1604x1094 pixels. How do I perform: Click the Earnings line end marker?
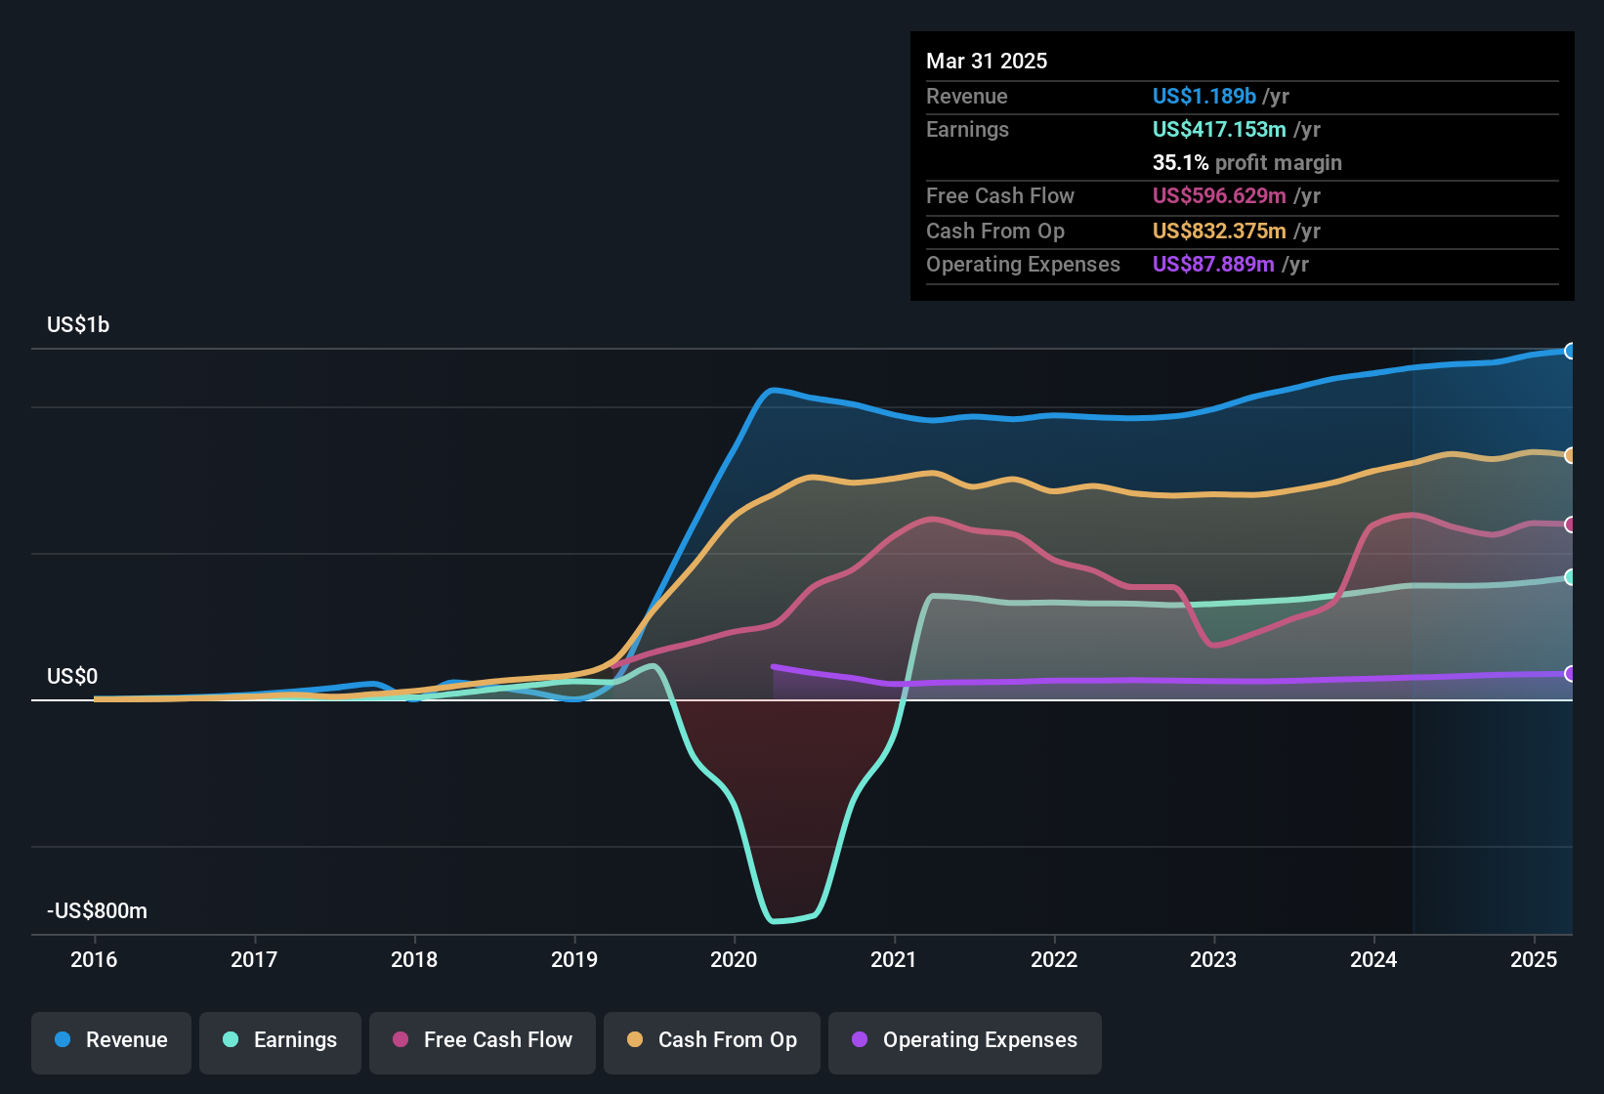[x=1570, y=577]
